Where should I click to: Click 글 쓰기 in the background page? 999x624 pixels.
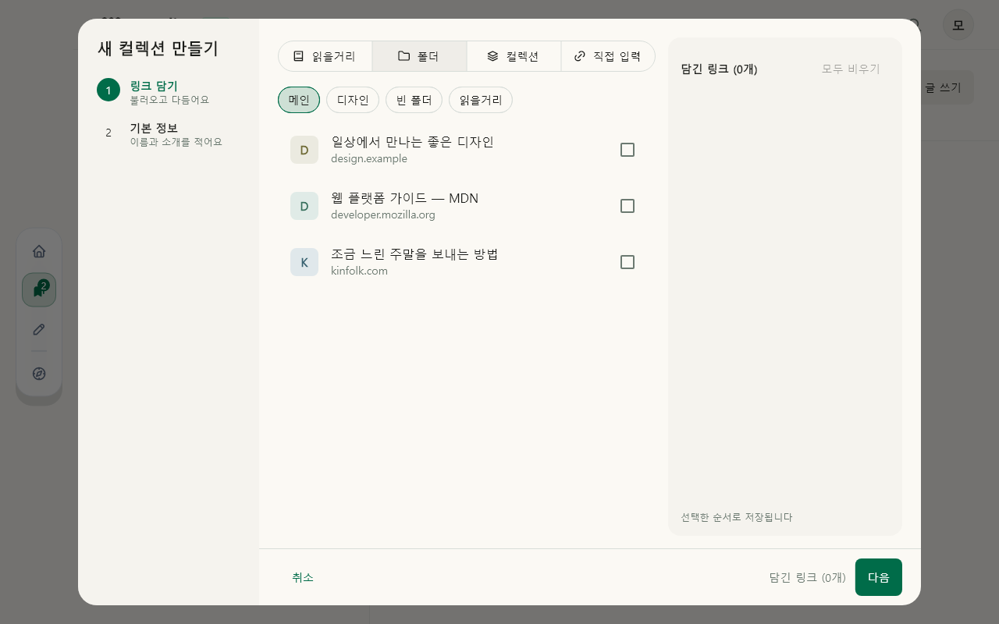tap(943, 87)
